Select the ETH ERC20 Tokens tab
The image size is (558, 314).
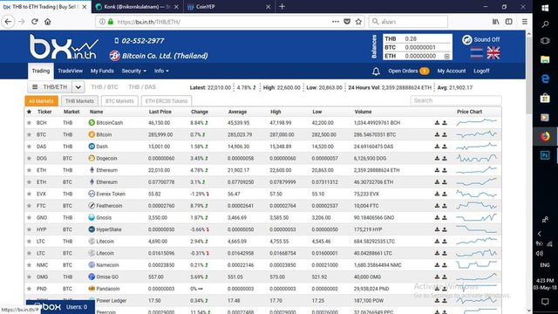click(x=167, y=101)
